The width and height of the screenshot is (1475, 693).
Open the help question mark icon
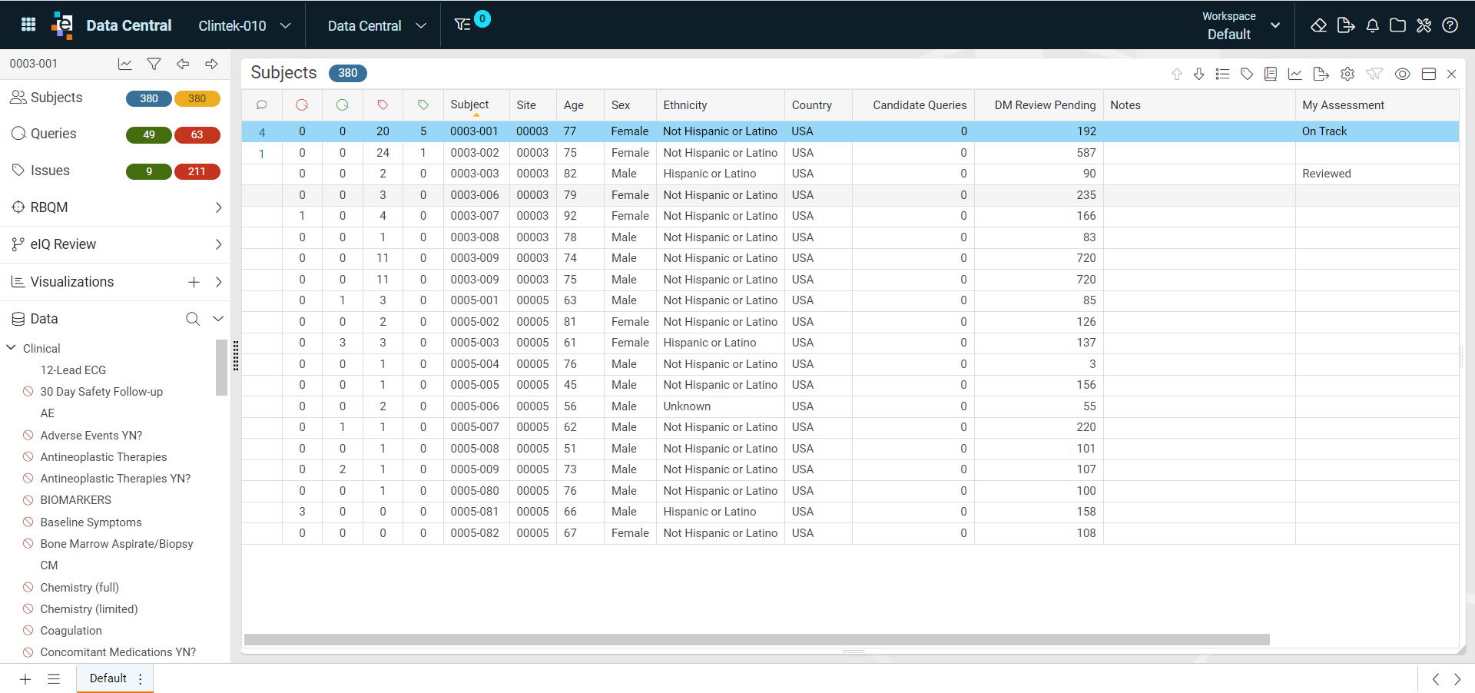coord(1450,25)
